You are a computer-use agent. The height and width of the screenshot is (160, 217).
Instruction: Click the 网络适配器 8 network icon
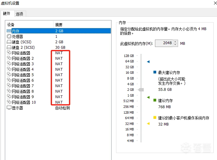pos(9,91)
